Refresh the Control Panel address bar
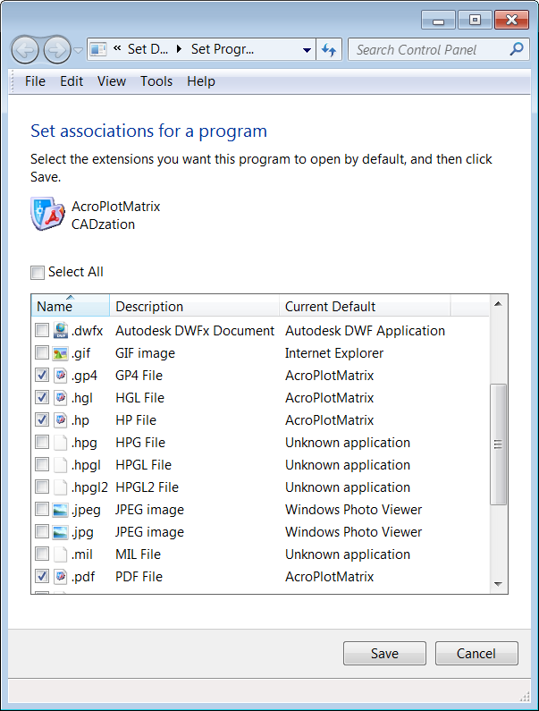 pyautogui.click(x=329, y=49)
